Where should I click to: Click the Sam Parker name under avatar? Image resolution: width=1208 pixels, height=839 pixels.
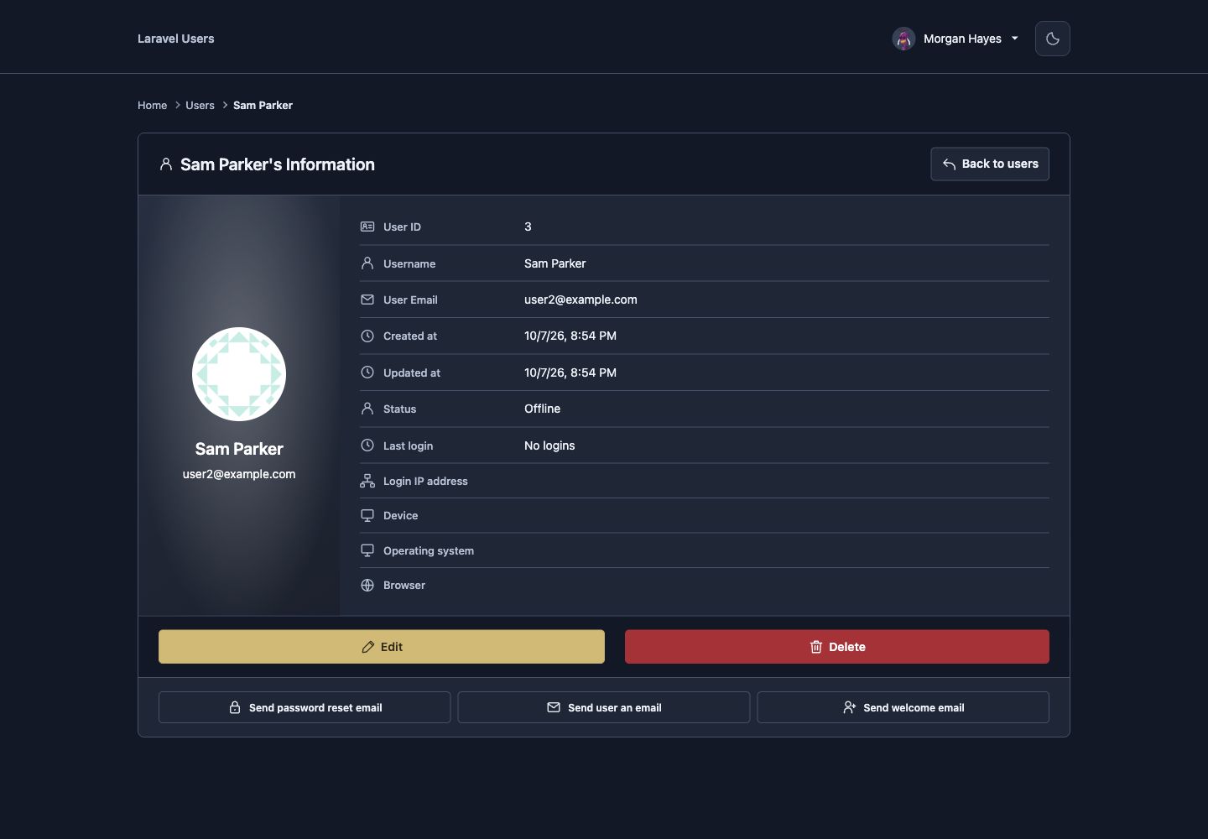[x=239, y=449]
